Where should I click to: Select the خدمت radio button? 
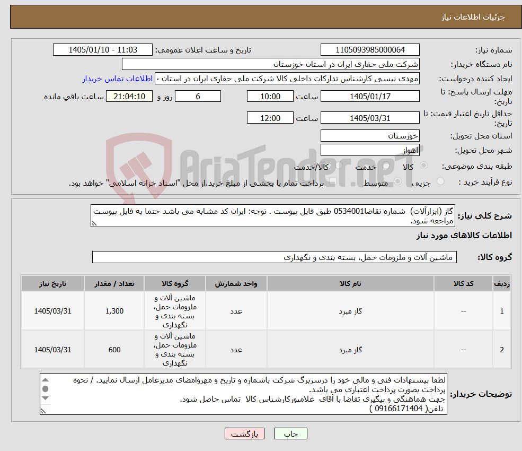[x=386, y=166]
